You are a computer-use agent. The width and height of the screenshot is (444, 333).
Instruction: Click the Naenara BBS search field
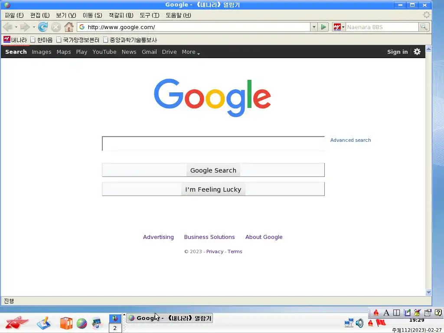coord(382,27)
